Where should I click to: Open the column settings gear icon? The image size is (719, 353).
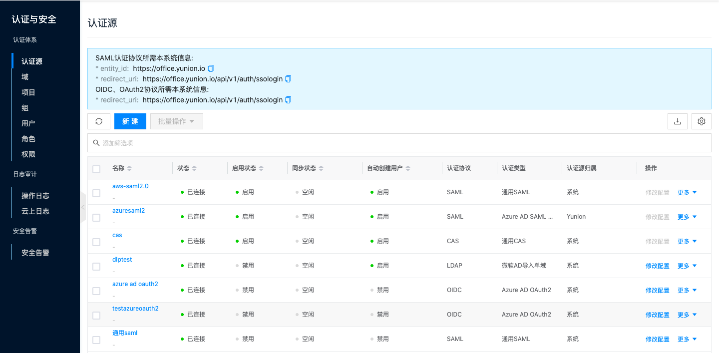(702, 121)
